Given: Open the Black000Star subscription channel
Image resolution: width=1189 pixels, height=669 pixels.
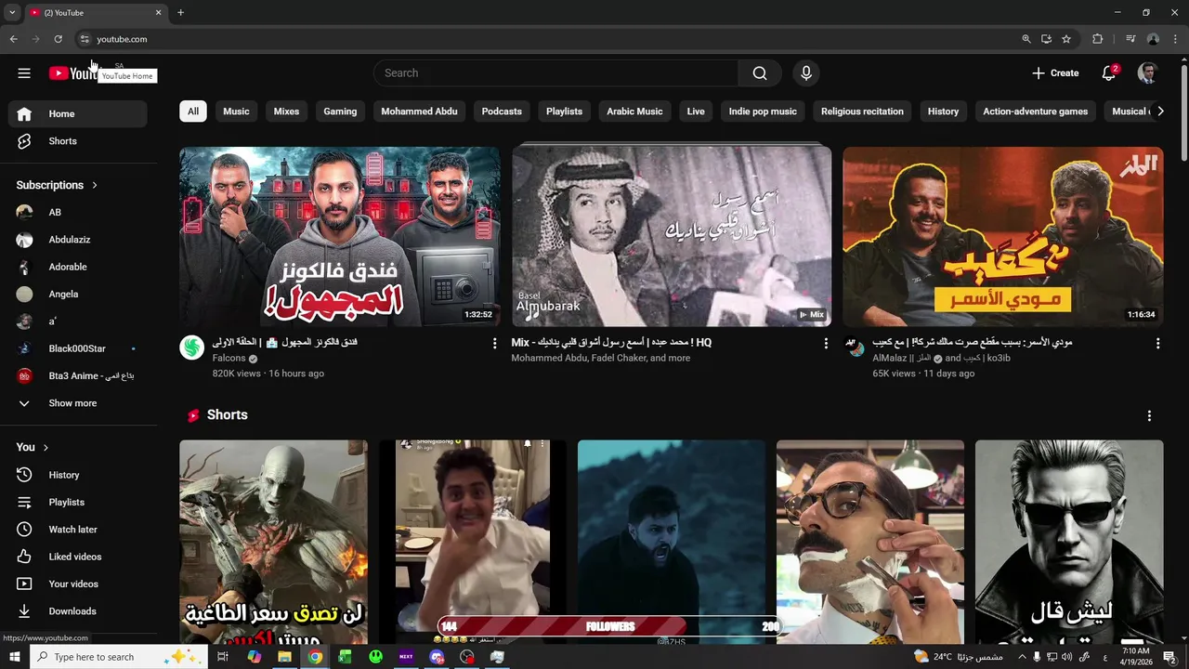Looking at the screenshot, I should [77, 348].
